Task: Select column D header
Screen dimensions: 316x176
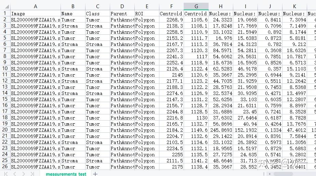Action: click(122, 6)
